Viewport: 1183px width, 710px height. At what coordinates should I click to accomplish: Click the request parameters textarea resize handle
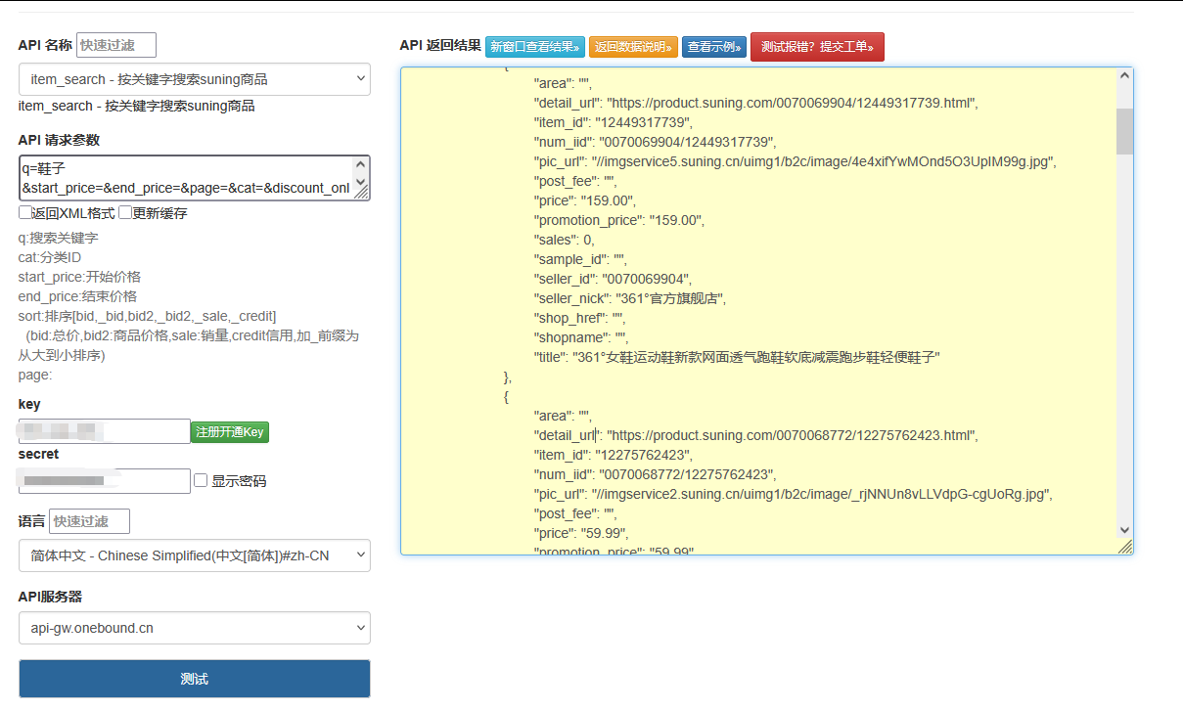point(361,194)
